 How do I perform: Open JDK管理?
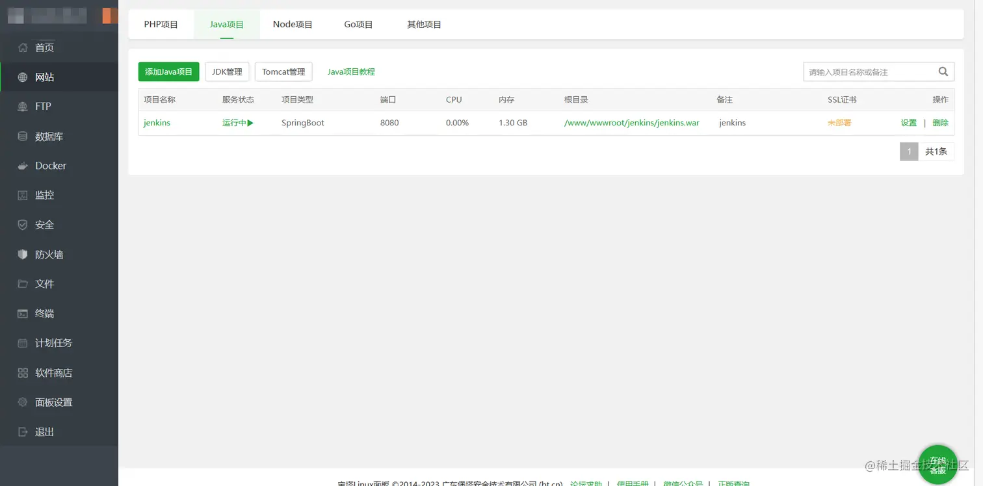tap(227, 71)
